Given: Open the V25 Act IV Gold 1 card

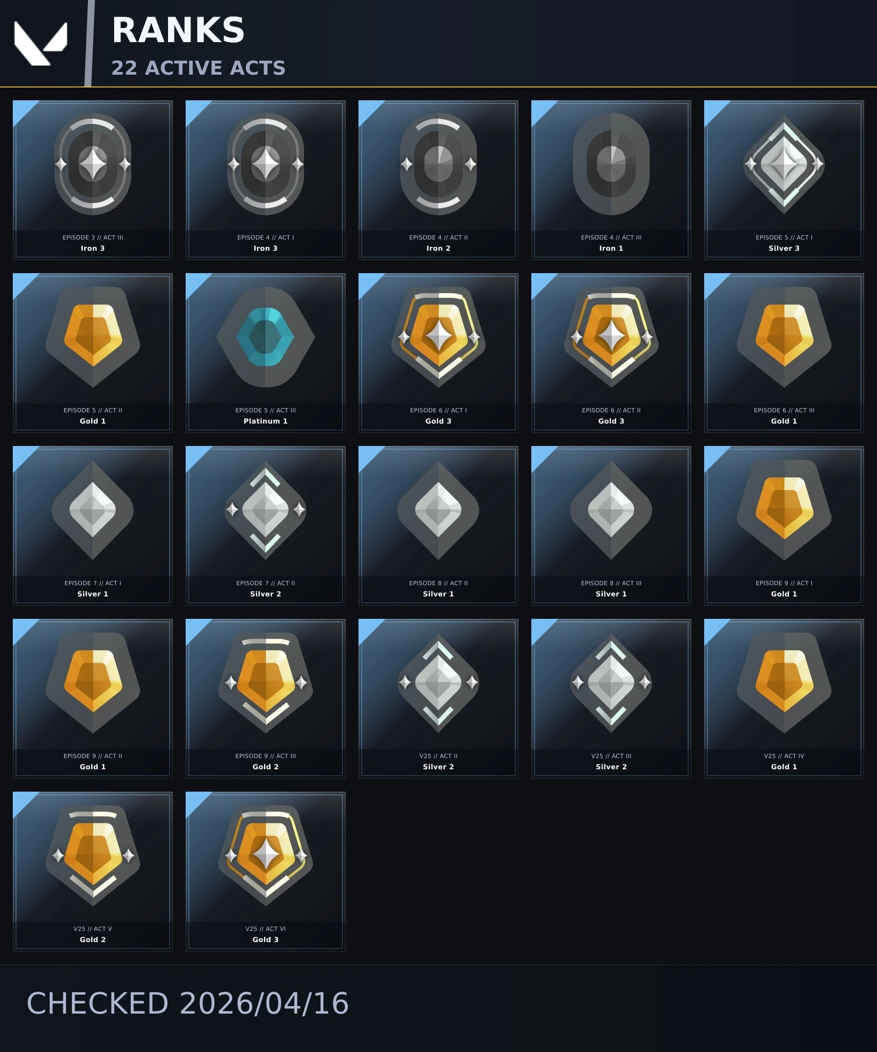Looking at the screenshot, I should point(784,699).
